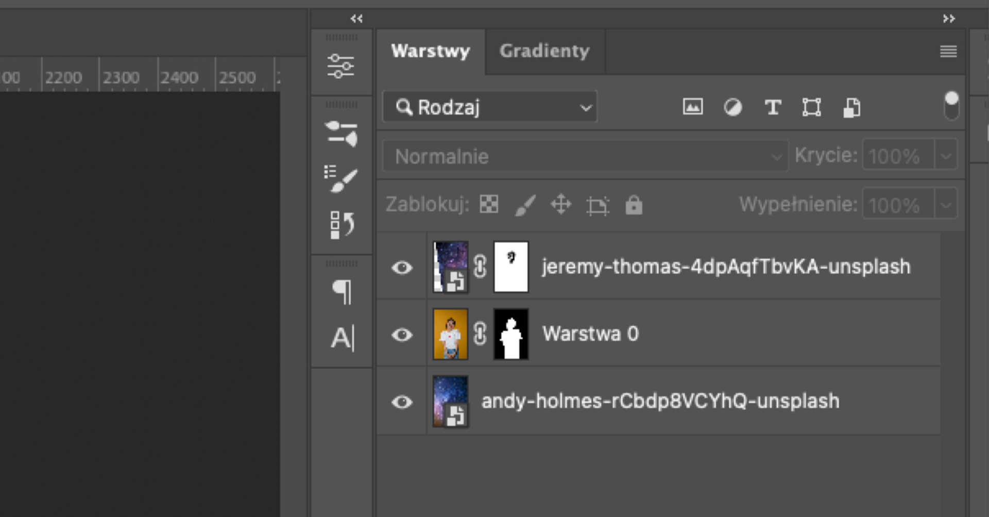The width and height of the screenshot is (989, 517).
Task: Filter layers by adjustment layers icon
Action: pyautogui.click(x=732, y=107)
